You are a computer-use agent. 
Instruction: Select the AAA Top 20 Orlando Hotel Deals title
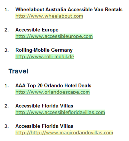point(53,85)
